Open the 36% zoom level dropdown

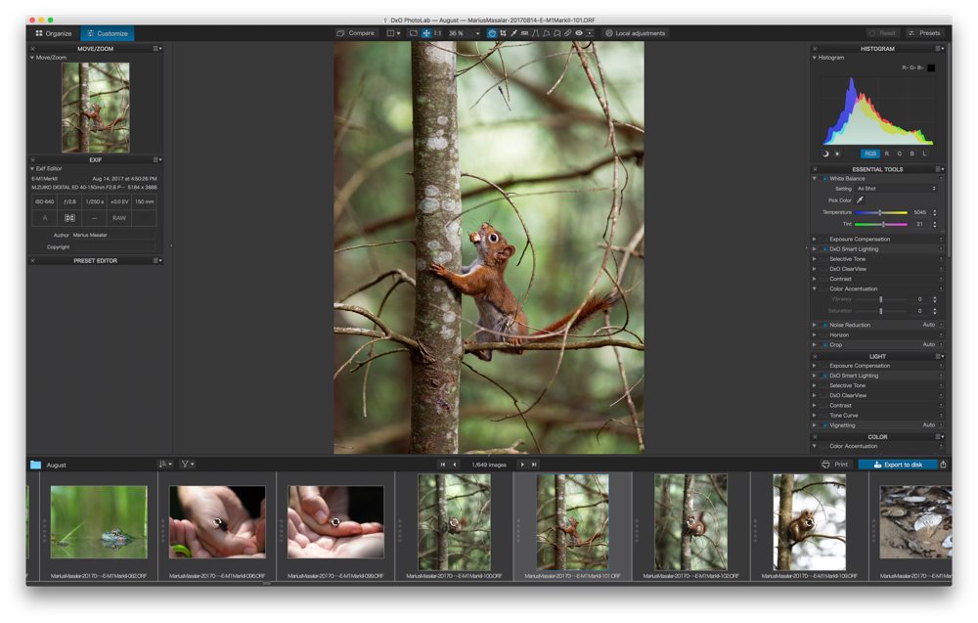coord(465,33)
